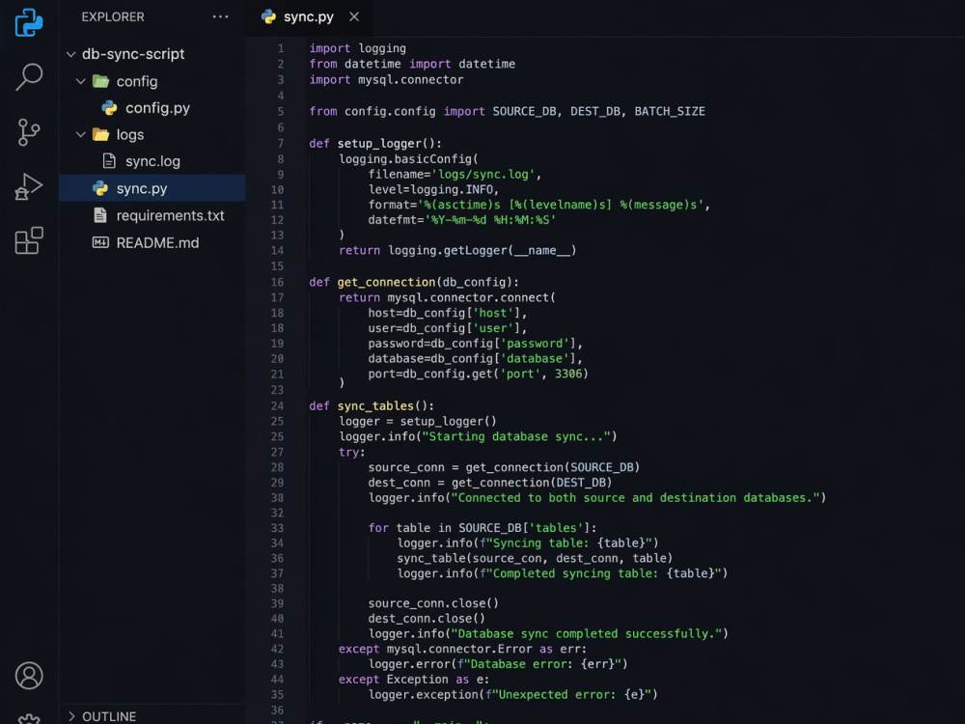Click the text file icon beside requirements.txt
This screenshot has height=724, width=965.
100,215
